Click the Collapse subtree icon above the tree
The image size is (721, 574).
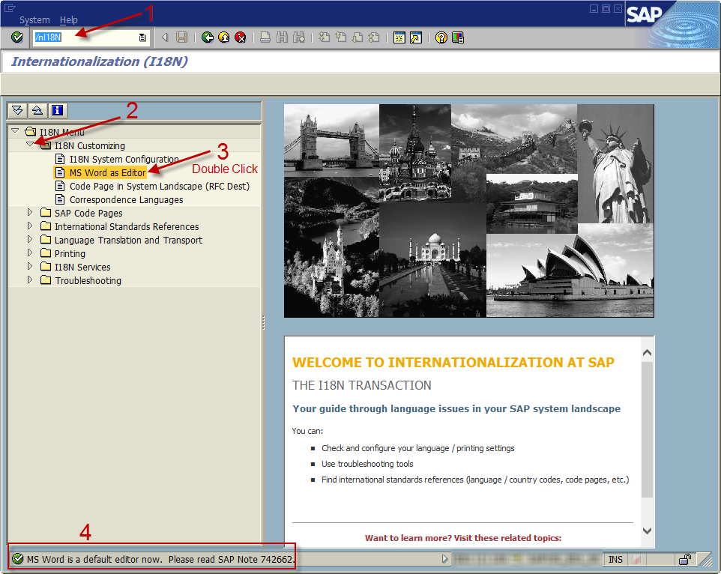coord(37,111)
